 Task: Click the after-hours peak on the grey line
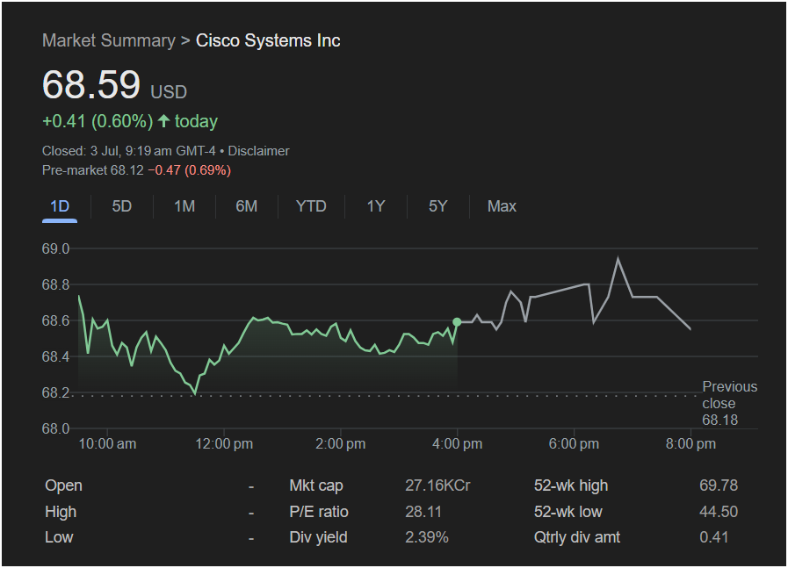click(x=618, y=258)
